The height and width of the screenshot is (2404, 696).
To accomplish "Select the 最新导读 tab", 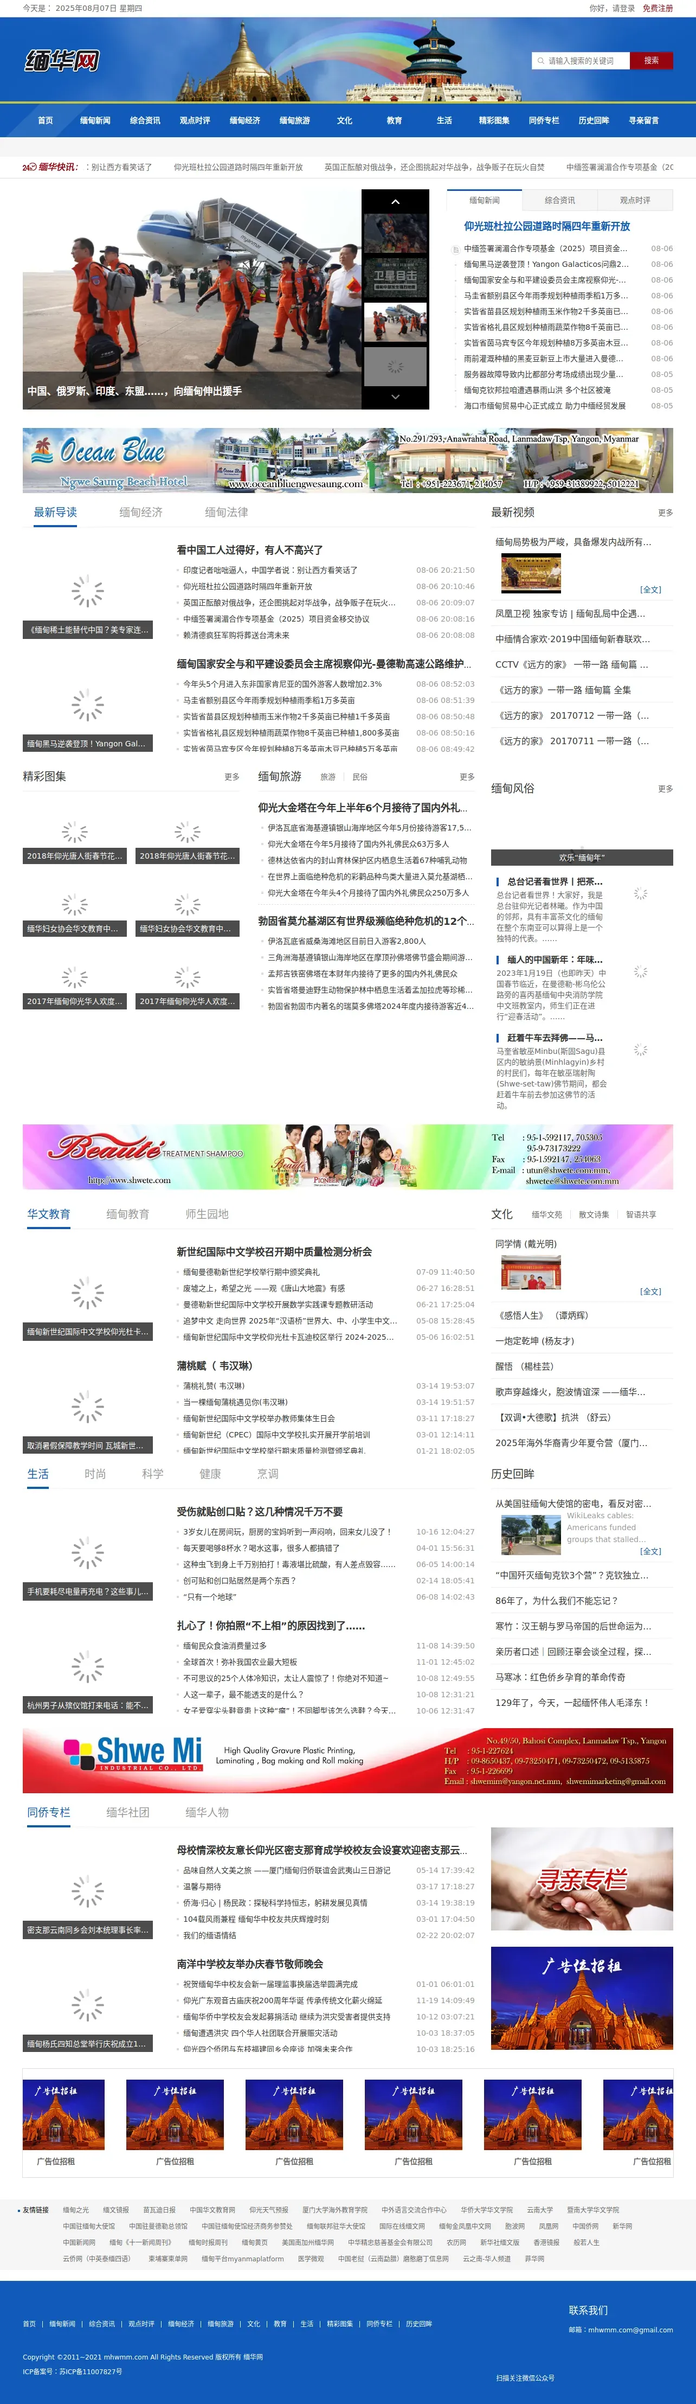I will coord(55,513).
